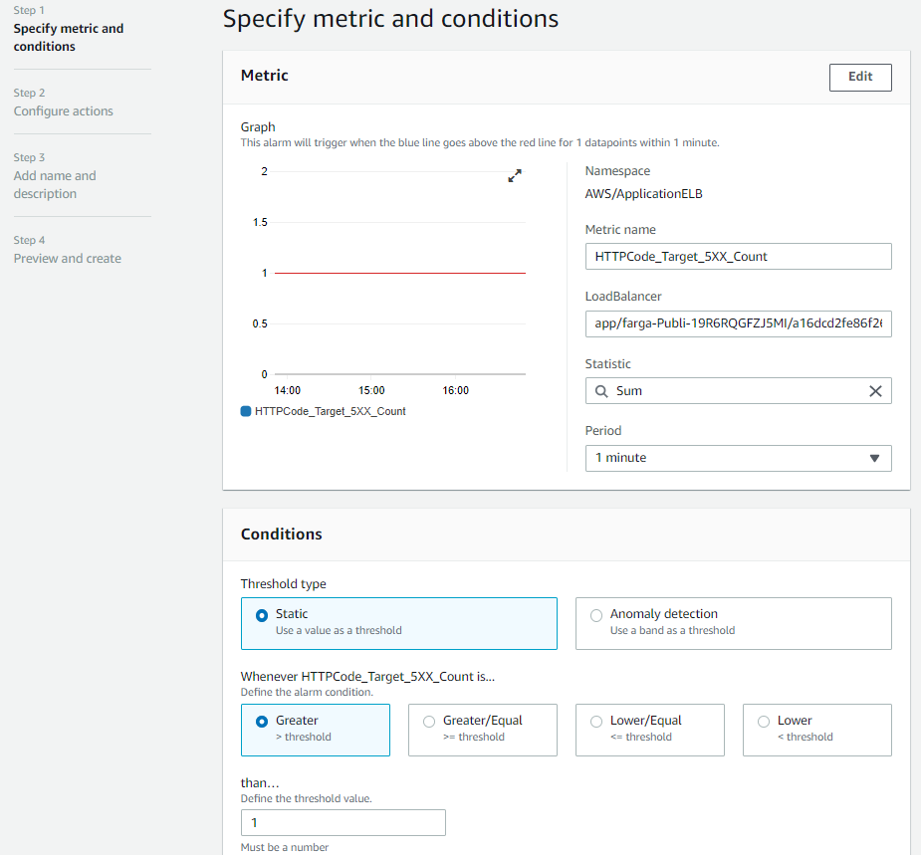Click the Edit button for the Metric

point(859,77)
